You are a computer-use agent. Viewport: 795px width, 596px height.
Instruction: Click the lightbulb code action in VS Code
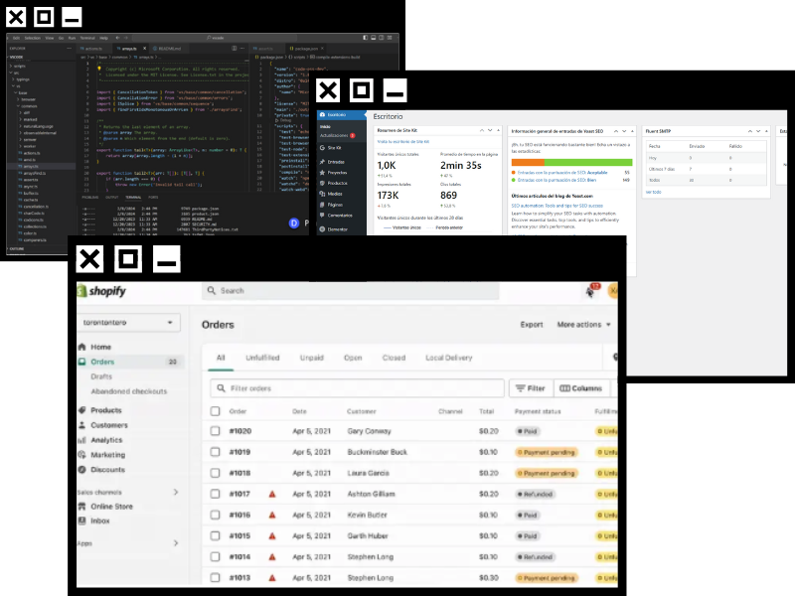coord(99,69)
